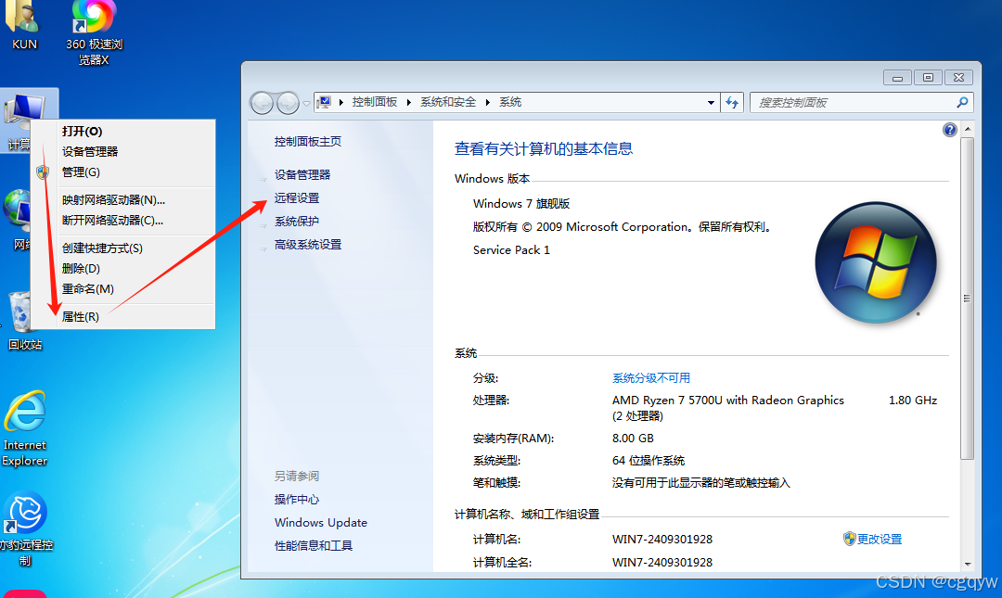
Task: Click full name WIN7-2409301928 beside 计算机全名
Action: tap(662, 562)
